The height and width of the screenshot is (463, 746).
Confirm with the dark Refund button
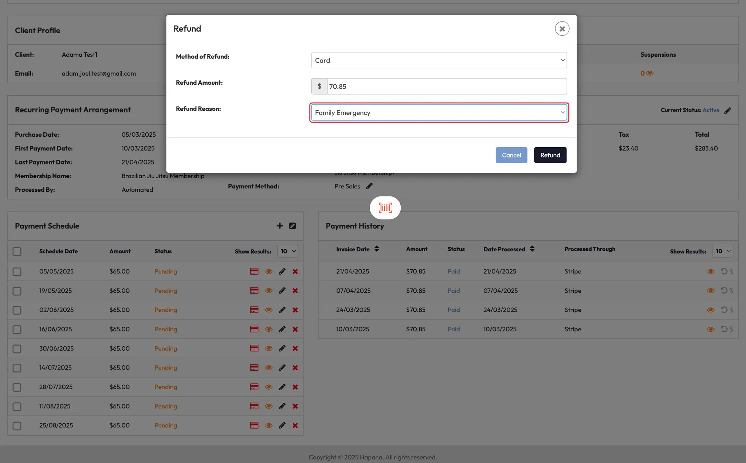550,155
